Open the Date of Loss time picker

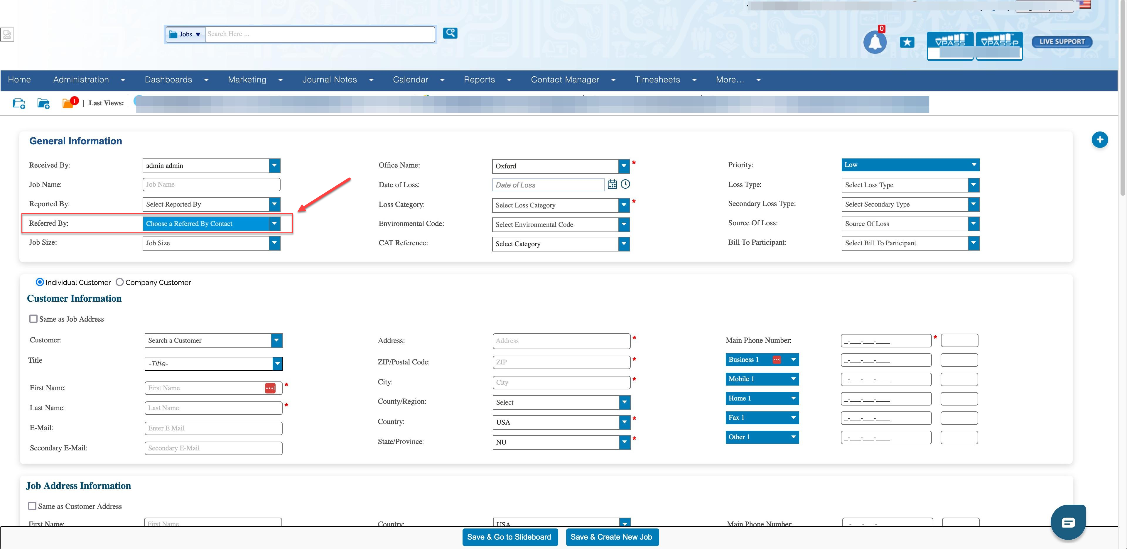(x=625, y=184)
